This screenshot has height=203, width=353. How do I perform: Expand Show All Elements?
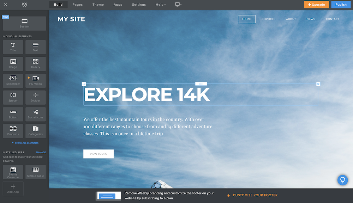coord(25,143)
